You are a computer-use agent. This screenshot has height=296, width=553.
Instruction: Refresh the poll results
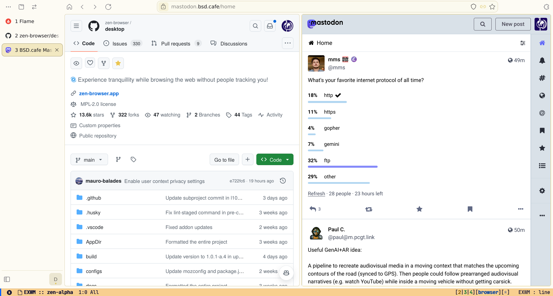316,194
